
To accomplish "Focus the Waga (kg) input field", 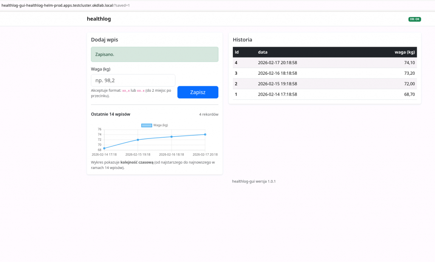I will point(133,80).
